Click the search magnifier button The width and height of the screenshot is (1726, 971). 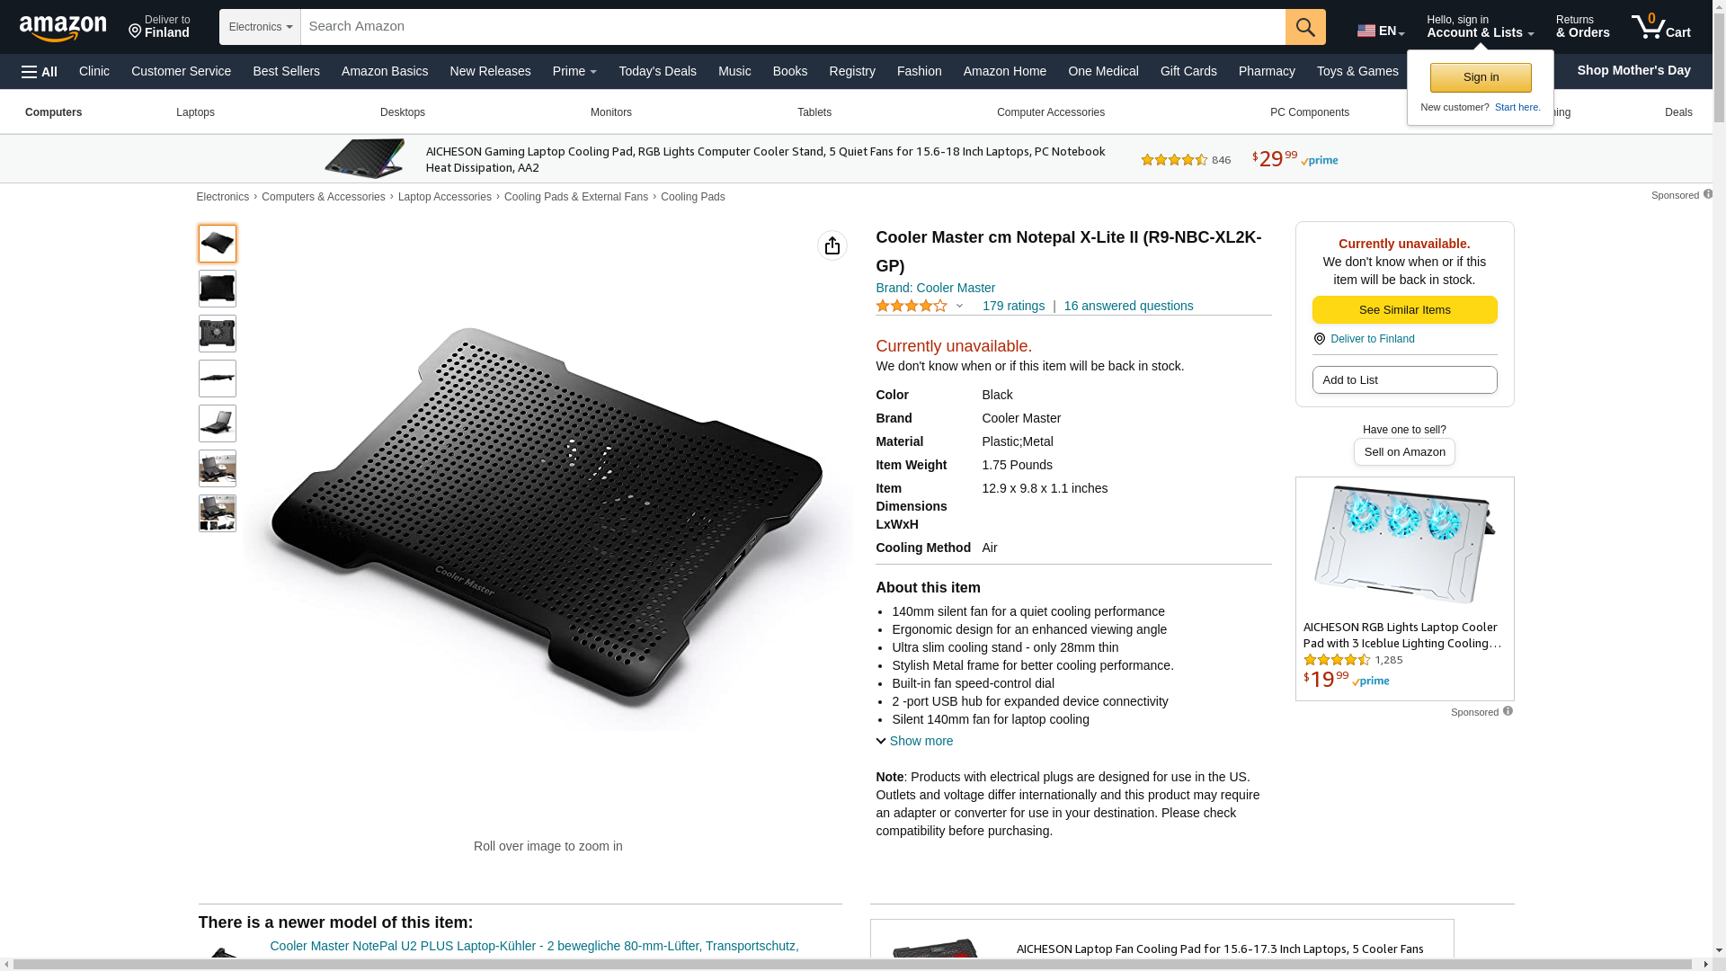click(x=1304, y=27)
